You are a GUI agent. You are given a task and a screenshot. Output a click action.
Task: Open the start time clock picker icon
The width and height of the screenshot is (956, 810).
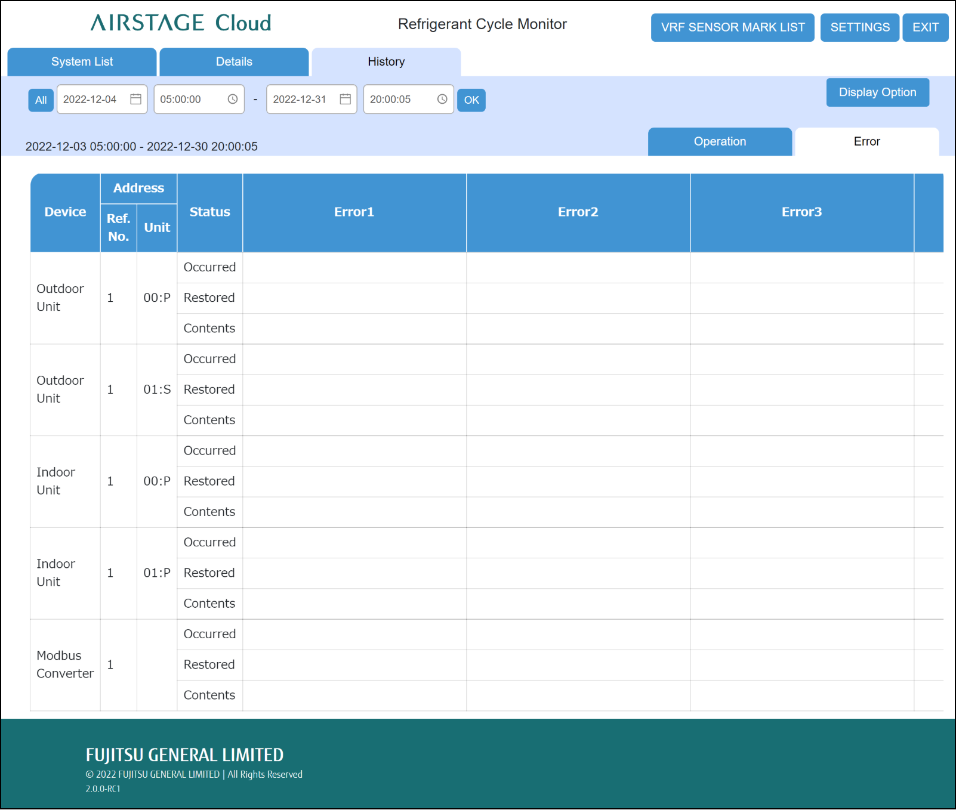pyautogui.click(x=233, y=99)
